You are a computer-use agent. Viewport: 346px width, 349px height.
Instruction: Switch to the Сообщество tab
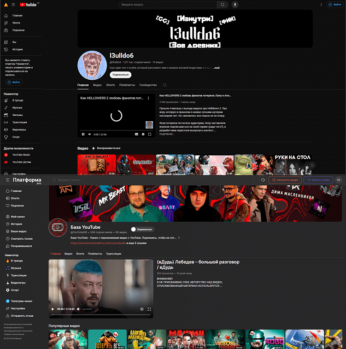click(x=148, y=85)
